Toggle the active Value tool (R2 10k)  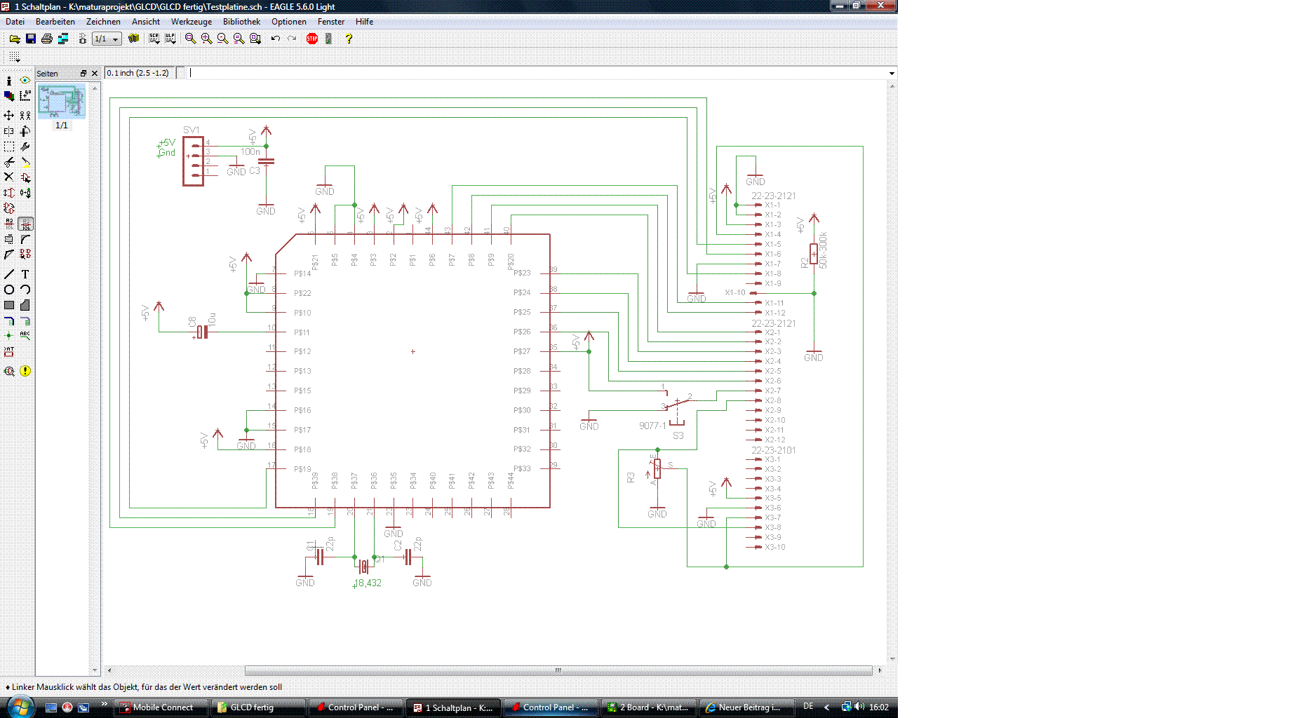[25, 224]
